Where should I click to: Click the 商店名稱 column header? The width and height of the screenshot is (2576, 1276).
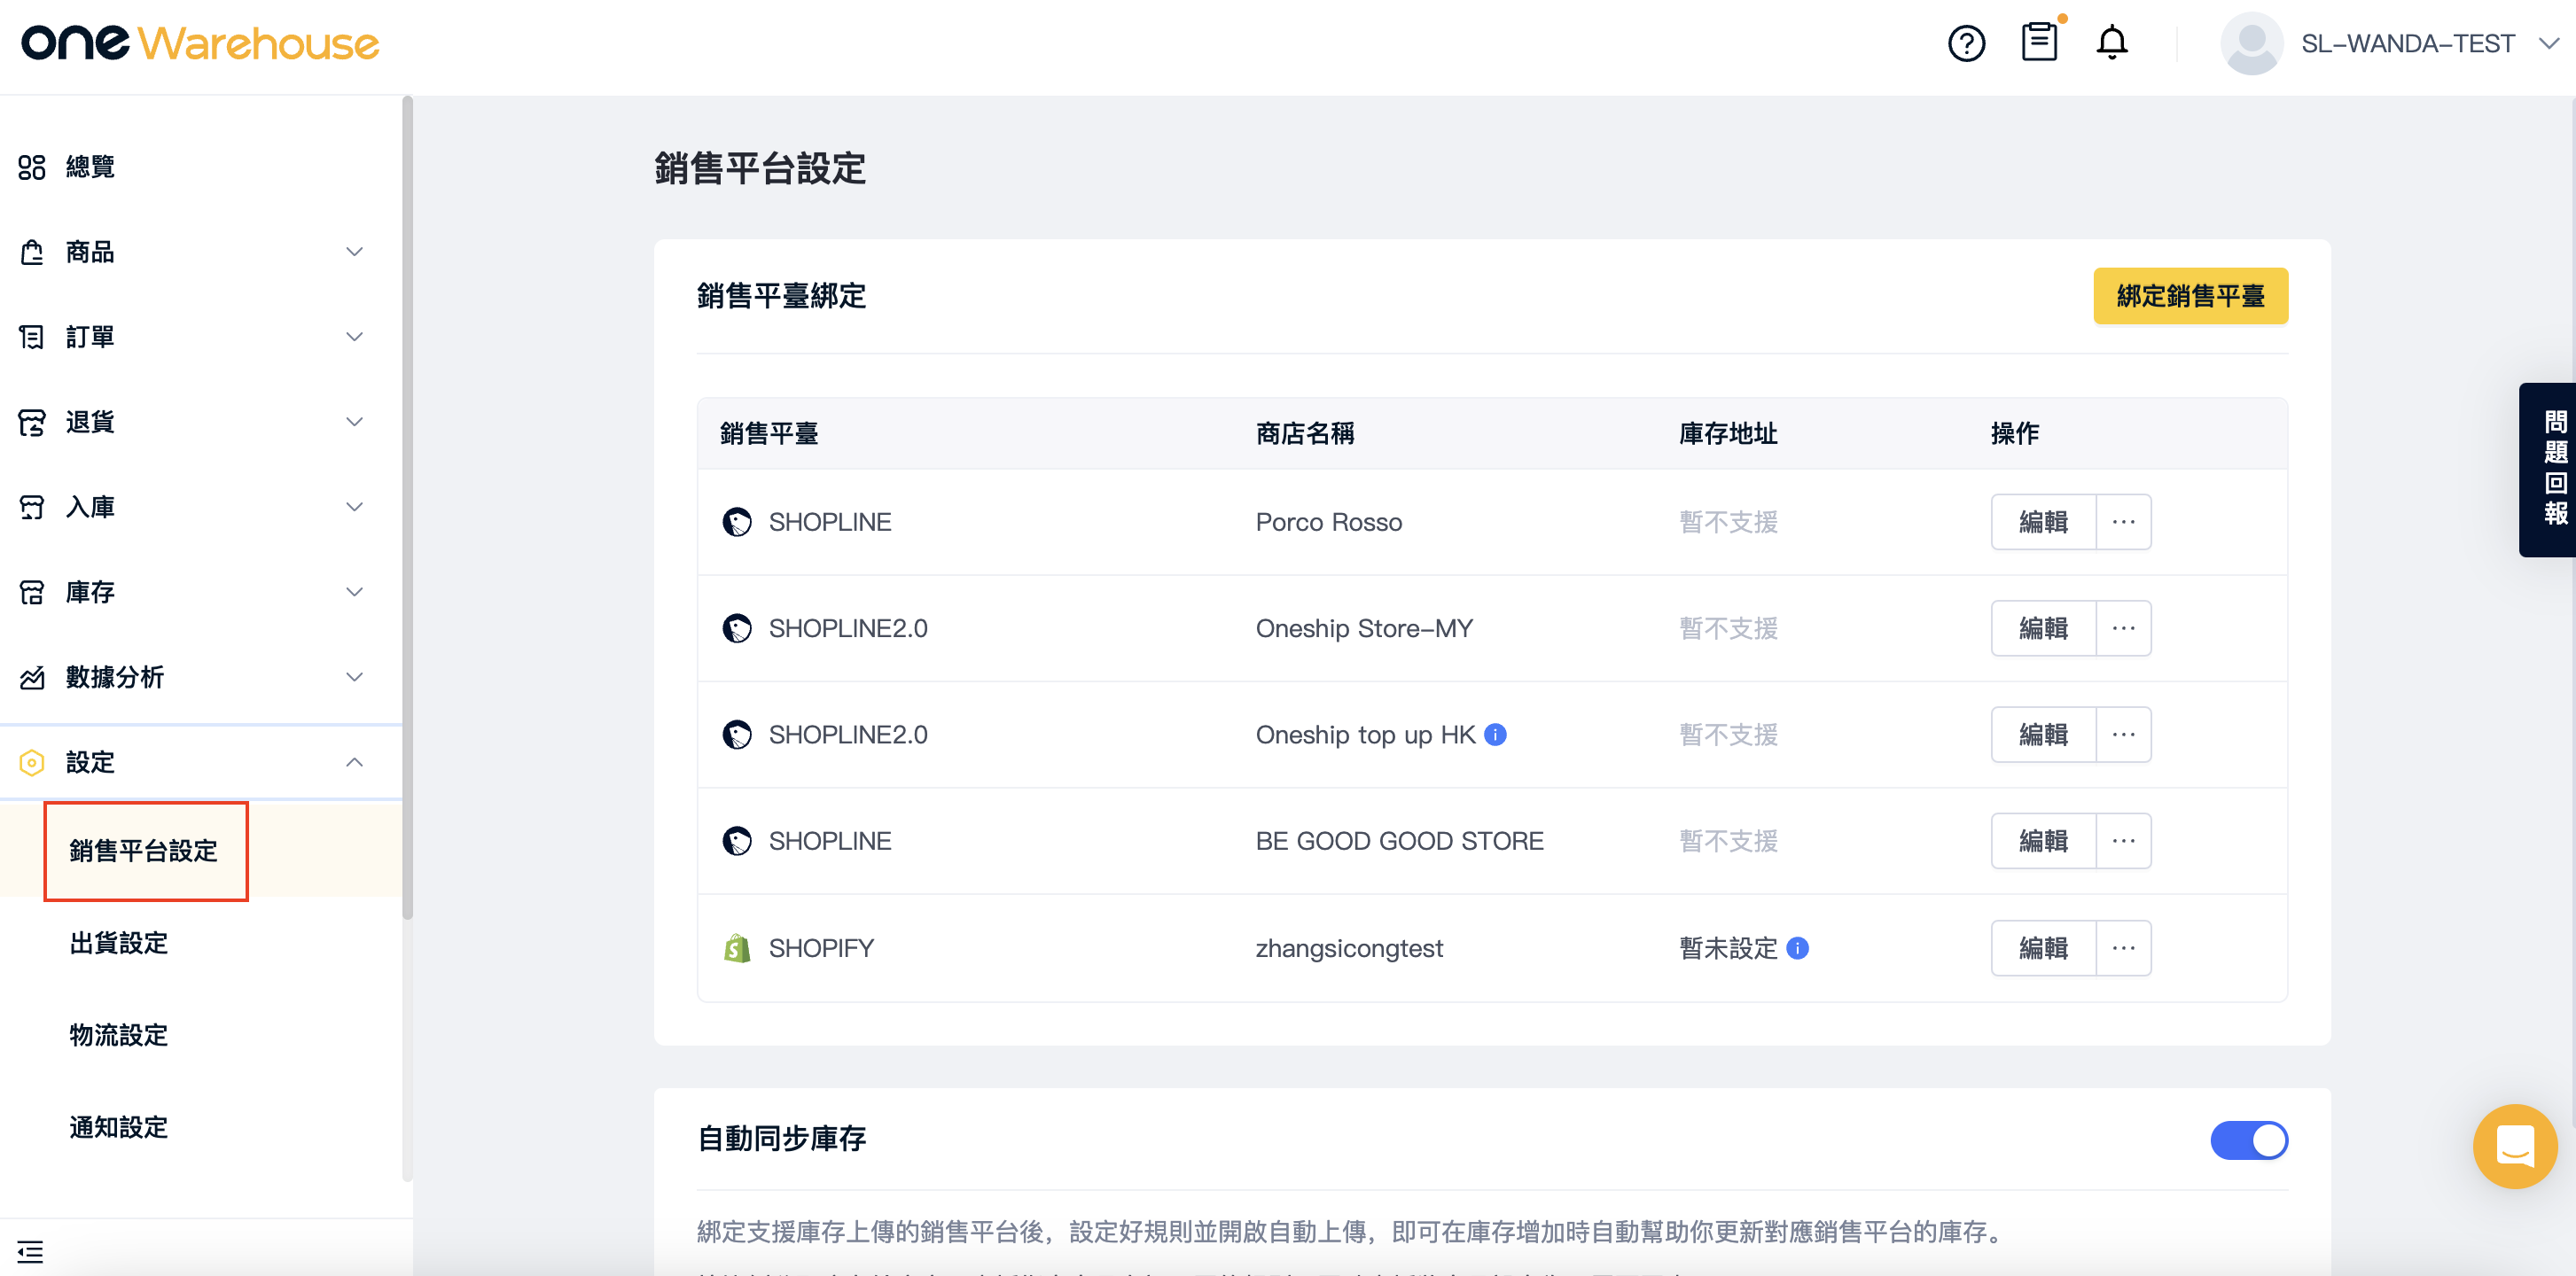point(1305,434)
